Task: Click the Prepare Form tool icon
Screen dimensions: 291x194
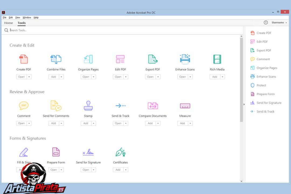Action: point(56,152)
